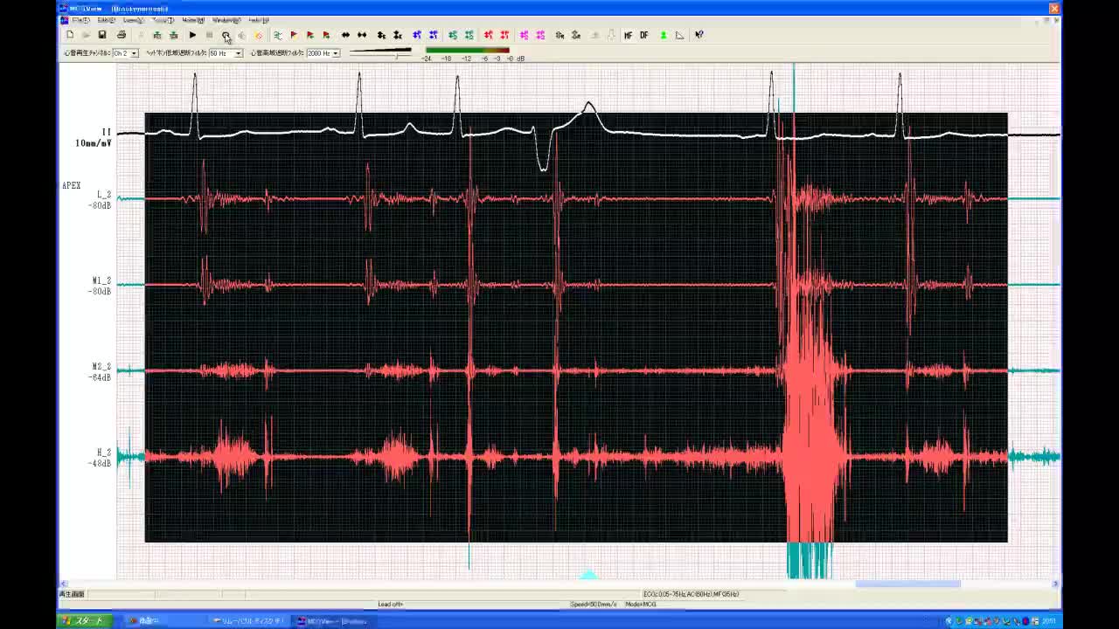Open the Ch 2 channel dropdown
The image size is (1119, 629).
134,53
